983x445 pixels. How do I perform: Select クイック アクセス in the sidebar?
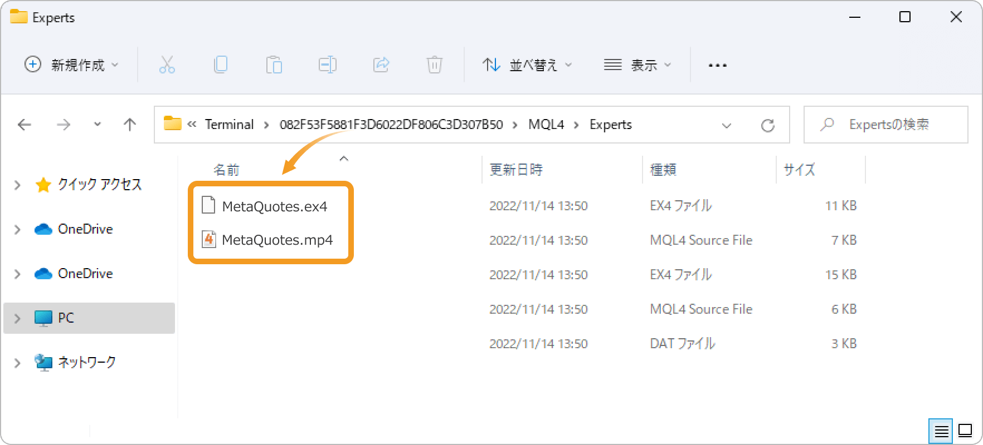click(x=100, y=185)
